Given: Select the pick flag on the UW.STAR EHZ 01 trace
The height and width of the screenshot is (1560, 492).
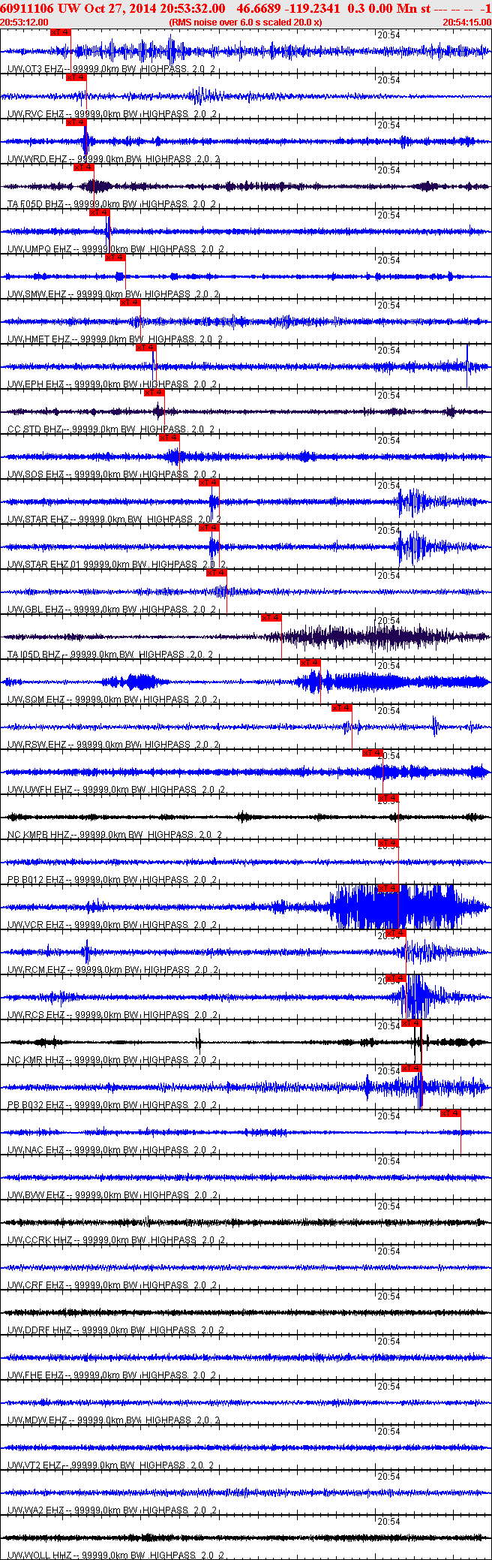Looking at the screenshot, I should tap(208, 528).
